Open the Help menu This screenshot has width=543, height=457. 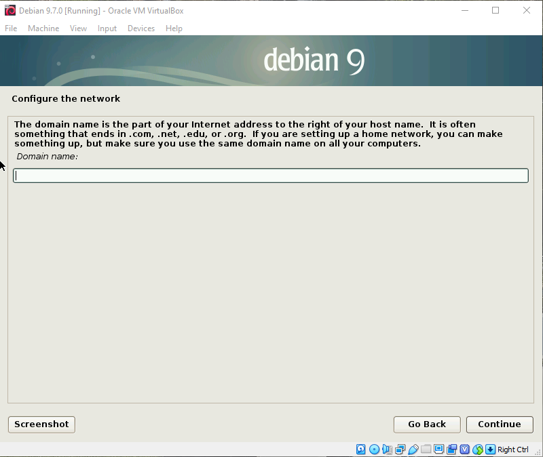(x=174, y=28)
